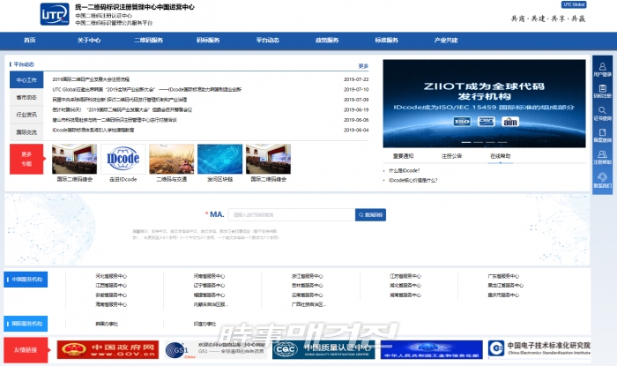The width and height of the screenshot is (617, 366).
Task: Open IDcode核心价值是什么? help link
Action: click(413, 180)
